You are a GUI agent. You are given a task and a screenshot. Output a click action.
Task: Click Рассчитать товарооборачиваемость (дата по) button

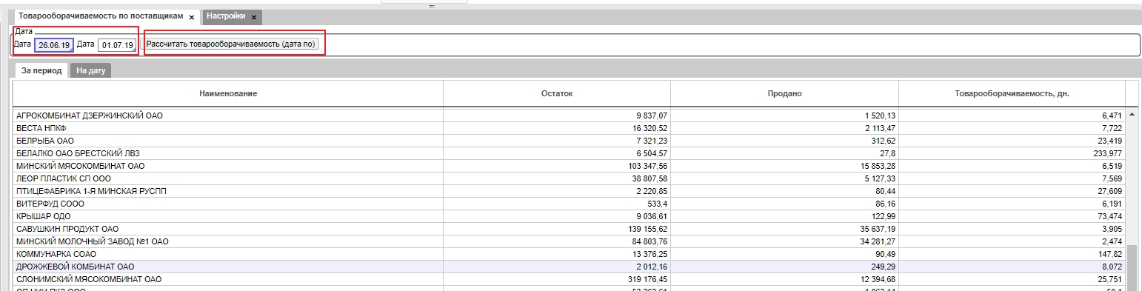click(x=231, y=44)
